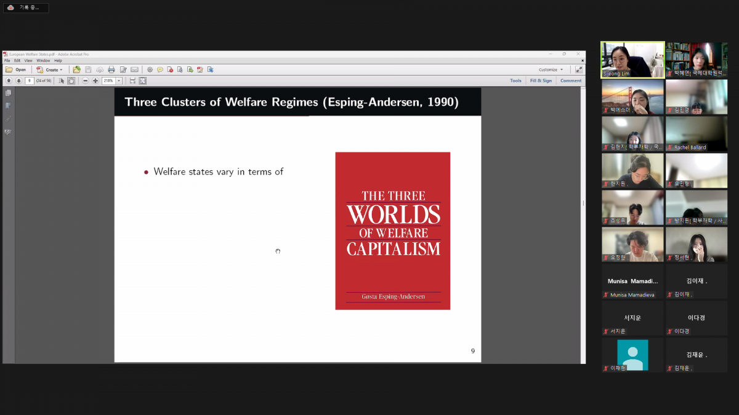Open the Bookmarks panel in sidebar
Screen dimensions: 739x415
[x=8, y=106]
